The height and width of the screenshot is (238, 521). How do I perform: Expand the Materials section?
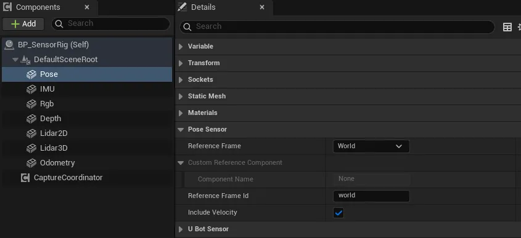(x=181, y=113)
